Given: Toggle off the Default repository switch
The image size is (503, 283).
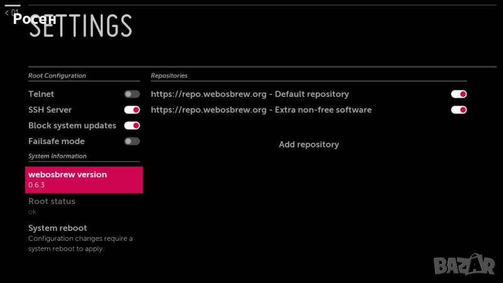Looking at the screenshot, I should pos(458,94).
